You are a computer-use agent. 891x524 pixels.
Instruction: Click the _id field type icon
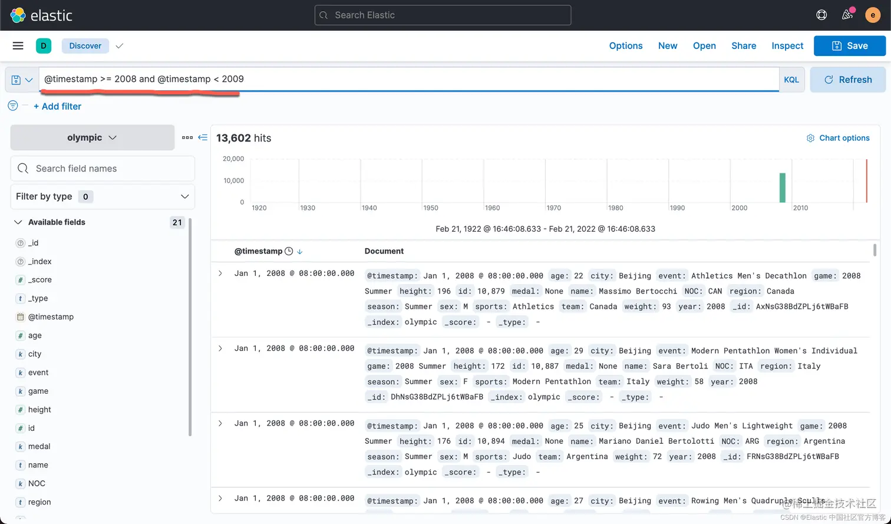pyautogui.click(x=21, y=243)
